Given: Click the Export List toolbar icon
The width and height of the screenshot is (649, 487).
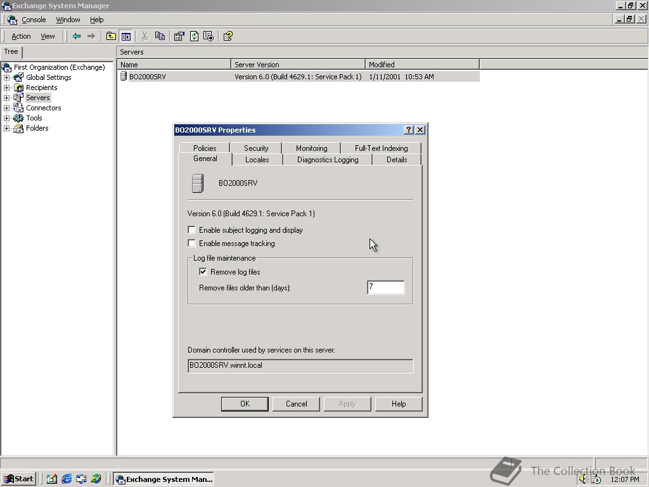Looking at the screenshot, I should pyautogui.click(x=209, y=36).
